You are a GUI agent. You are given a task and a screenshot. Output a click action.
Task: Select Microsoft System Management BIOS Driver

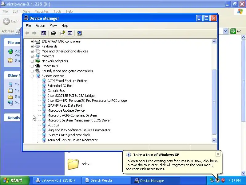pyautogui.click(x=79, y=120)
